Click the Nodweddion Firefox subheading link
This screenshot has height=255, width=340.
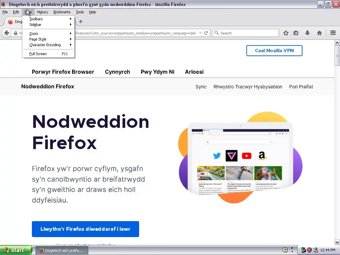48,87
